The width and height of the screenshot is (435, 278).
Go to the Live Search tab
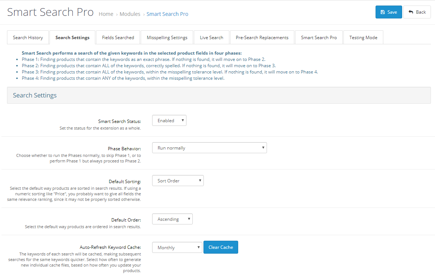click(x=211, y=37)
